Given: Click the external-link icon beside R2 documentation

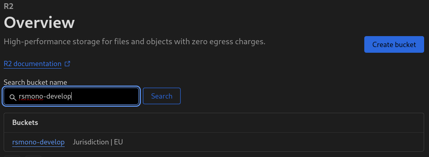Looking at the screenshot, I should pos(67,64).
